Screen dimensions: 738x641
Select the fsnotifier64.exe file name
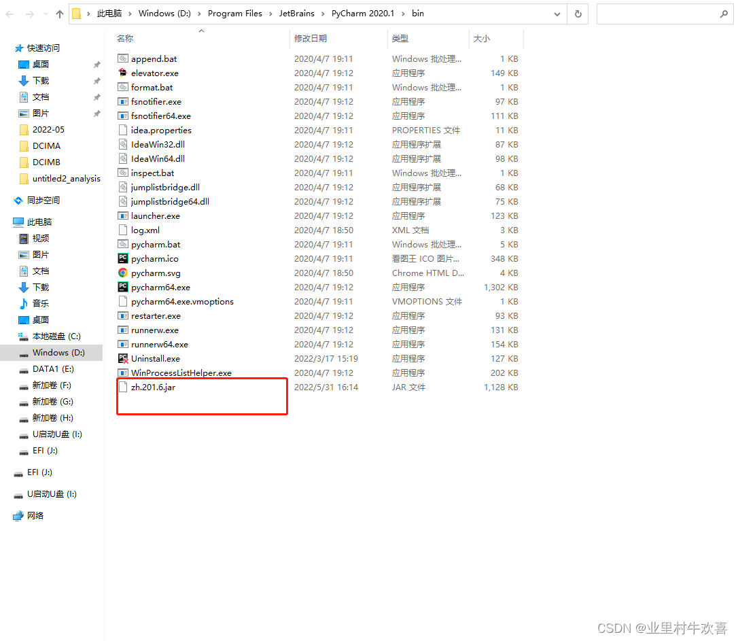pos(161,116)
